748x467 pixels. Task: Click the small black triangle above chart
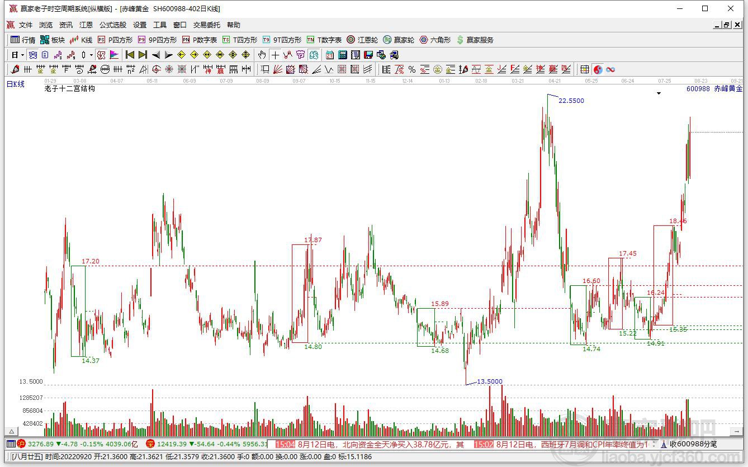coord(659,93)
